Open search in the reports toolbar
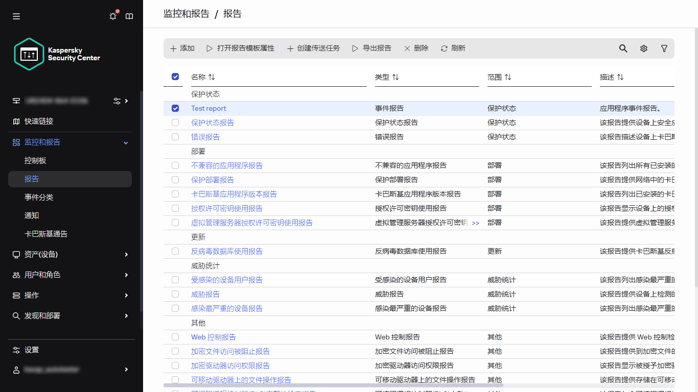This screenshot has width=698, height=392. pos(623,48)
